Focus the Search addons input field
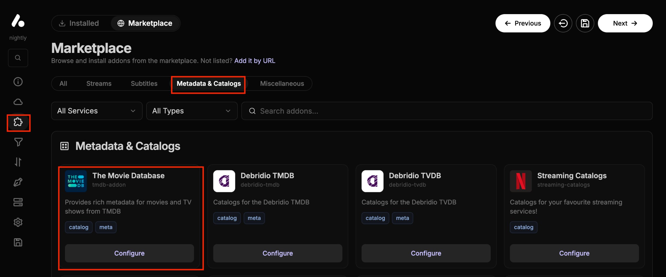666x277 pixels. 447,111
